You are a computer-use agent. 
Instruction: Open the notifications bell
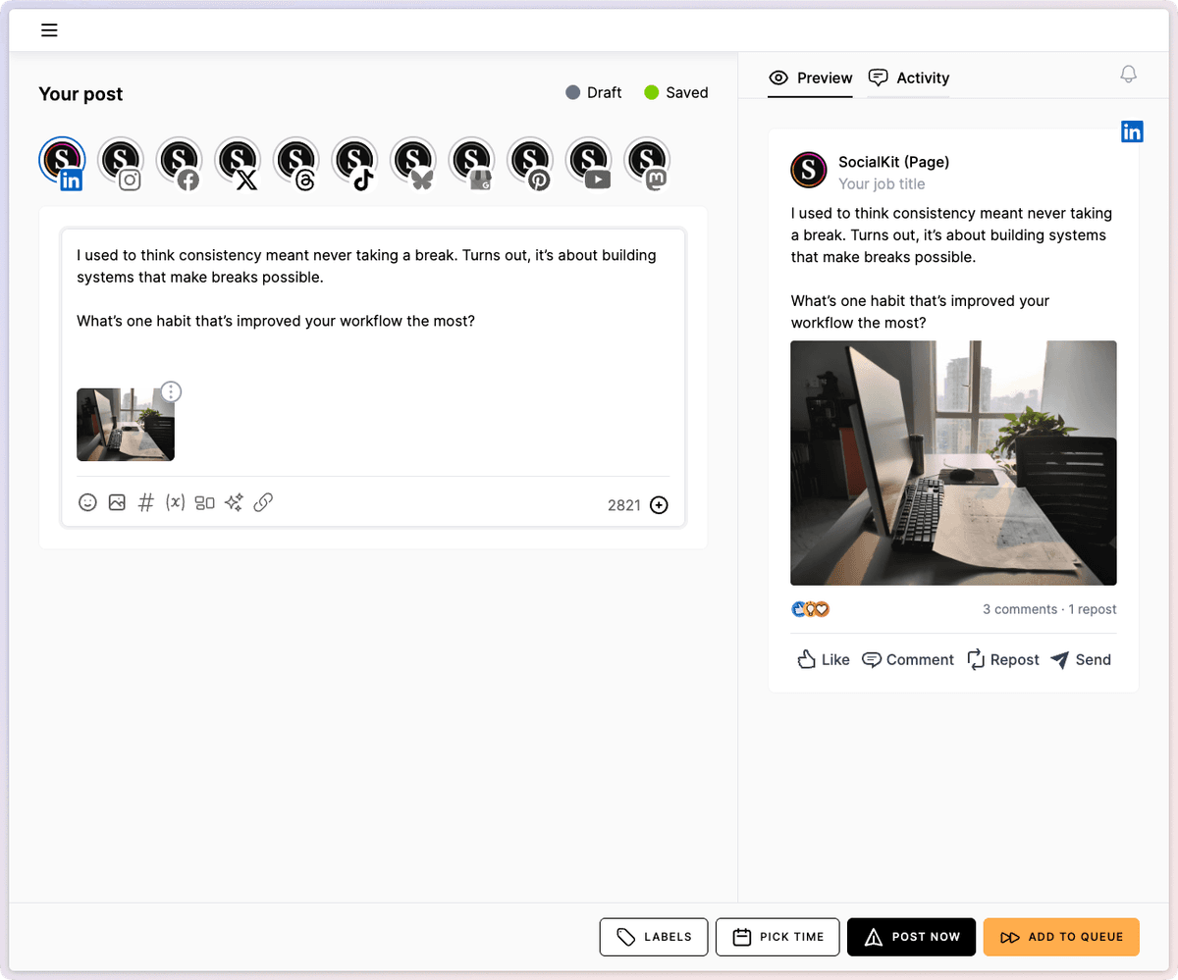[x=1129, y=75]
